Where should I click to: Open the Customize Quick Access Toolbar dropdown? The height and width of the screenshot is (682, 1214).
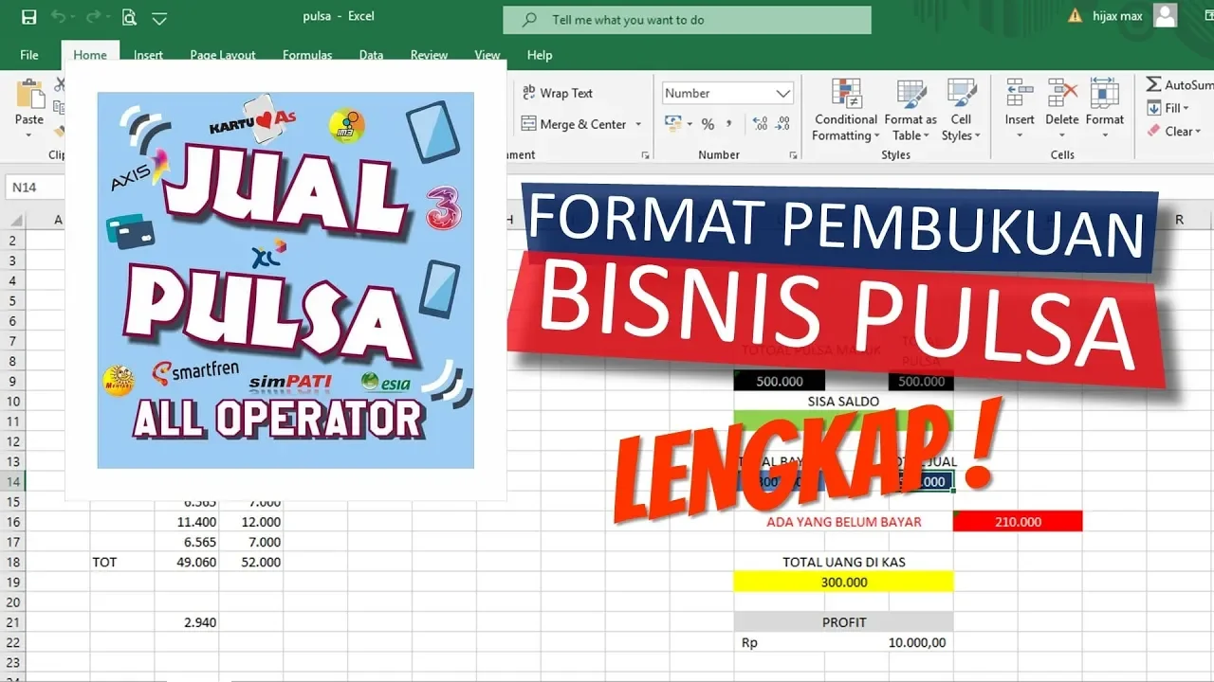159,18
